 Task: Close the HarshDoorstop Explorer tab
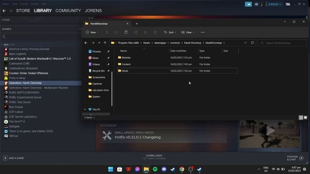click(127, 24)
